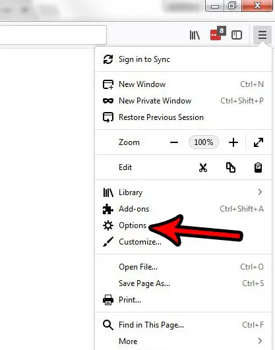Click the Restore Previous Session icon
The height and width of the screenshot is (350, 275).
(108, 117)
